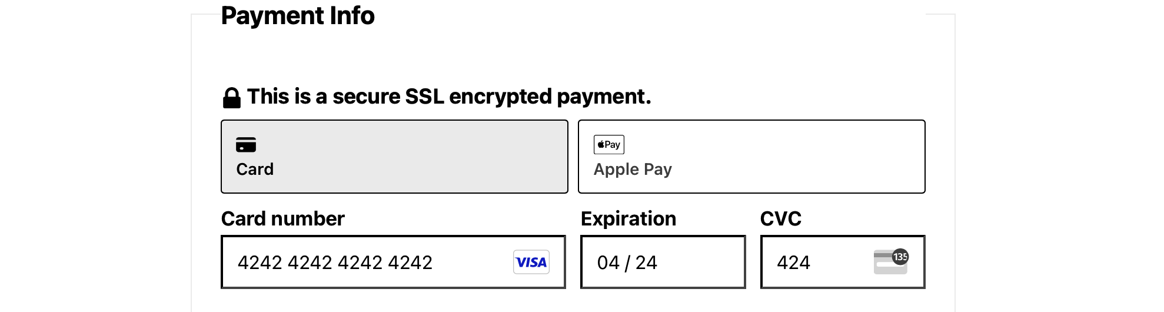
Task: Click the Payment Info heading
Action: tap(298, 16)
